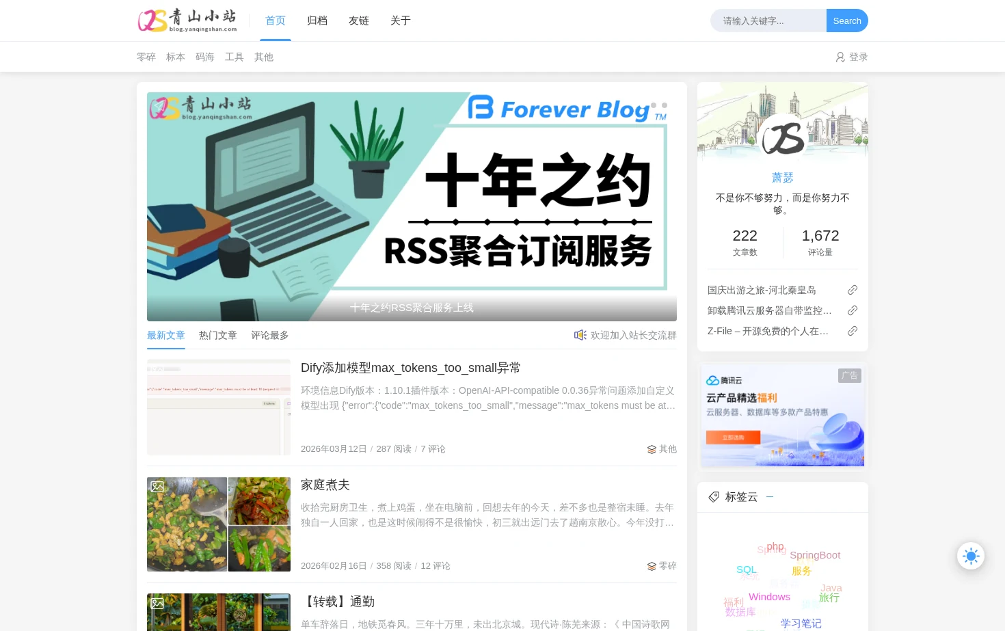Image resolution: width=1005 pixels, height=631 pixels.
Task: Click 立即选购 button in 腾讯云 ad
Action: (733, 437)
